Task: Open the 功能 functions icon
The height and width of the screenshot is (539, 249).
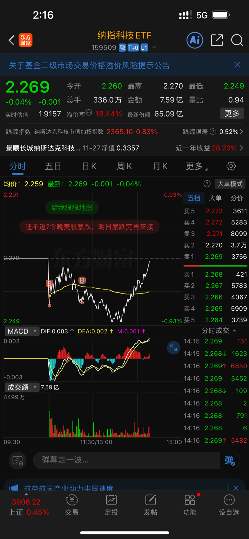Action: pos(190,505)
